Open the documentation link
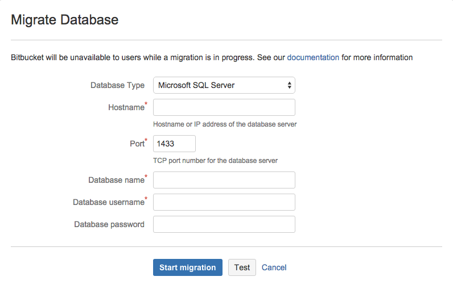The height and width of the screenshot is (289, 453). pos(313,57)
